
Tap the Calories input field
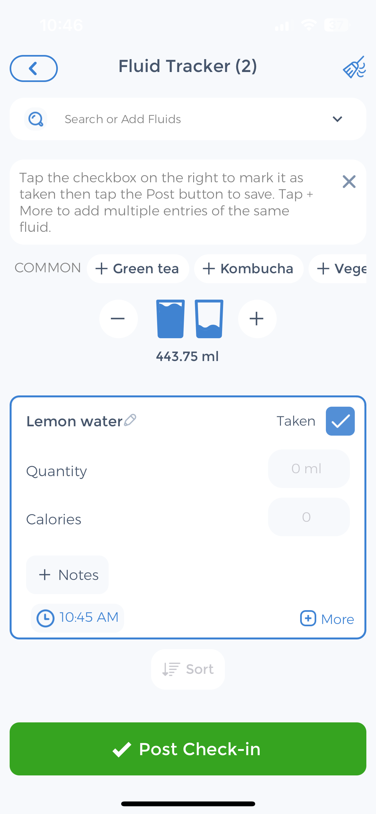pyautogui.click(x=309, y=517)
